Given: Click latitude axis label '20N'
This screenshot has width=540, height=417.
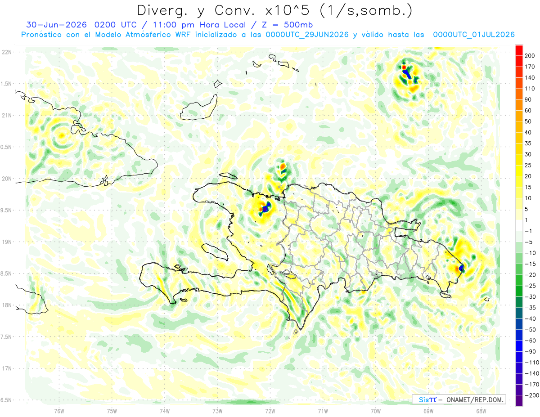Looking at the screenshot, I should (7, 179).
